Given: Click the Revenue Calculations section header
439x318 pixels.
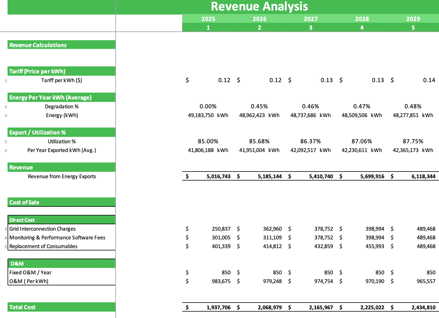Looking at the screenshot, I should click(x=38, y=45).
